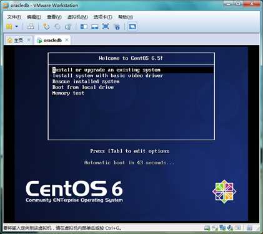Open the power options dropdown arrow
The height and width of the screenshot is (234, 263).
coord(16,27)
